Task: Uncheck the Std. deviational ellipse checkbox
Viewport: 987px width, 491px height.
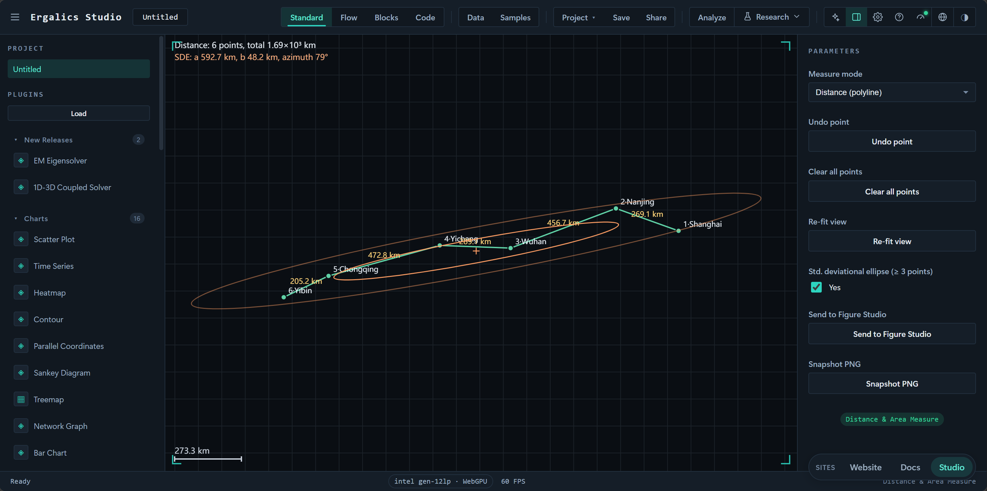Action: coord(816,288)
